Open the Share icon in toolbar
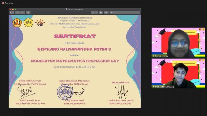This screenshot has width=207, height=116. coord(28,13)
